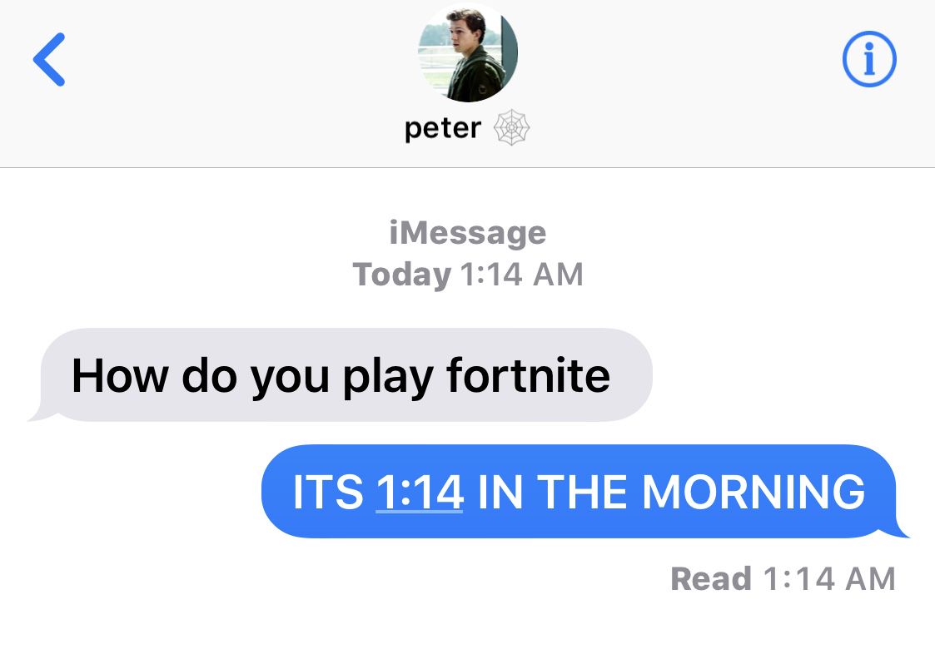Tap the gray received message bubble
The image size is (935, 649).
click(x=341, y=375)
